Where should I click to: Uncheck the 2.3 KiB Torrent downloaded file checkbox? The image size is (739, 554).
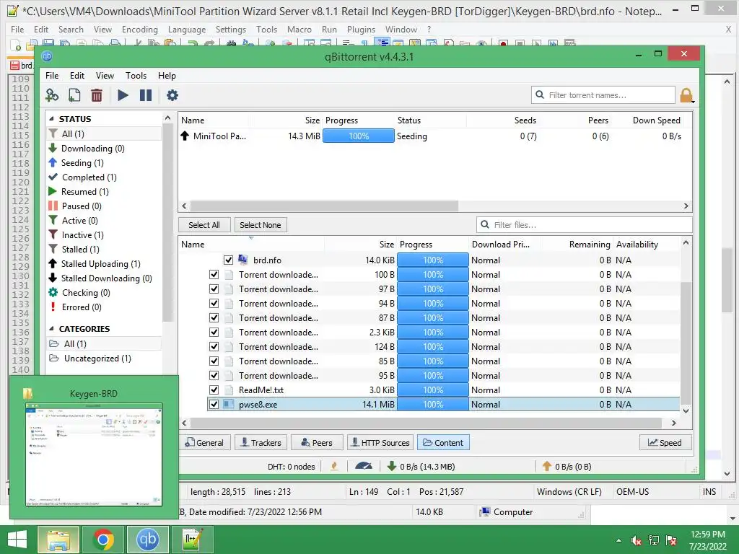214,332
